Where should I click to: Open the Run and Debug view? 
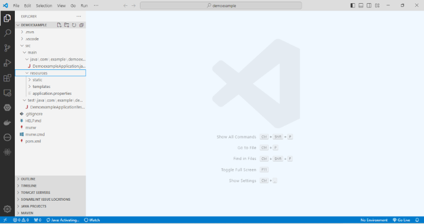click(x=7, y=63)
